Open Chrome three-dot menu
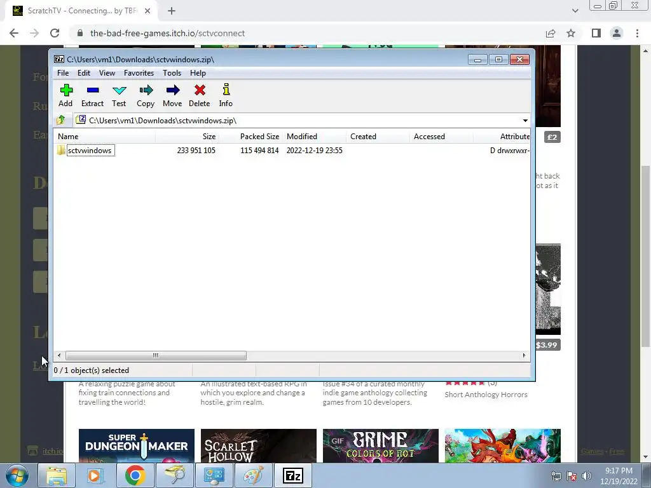 click(x=637, y=33)
